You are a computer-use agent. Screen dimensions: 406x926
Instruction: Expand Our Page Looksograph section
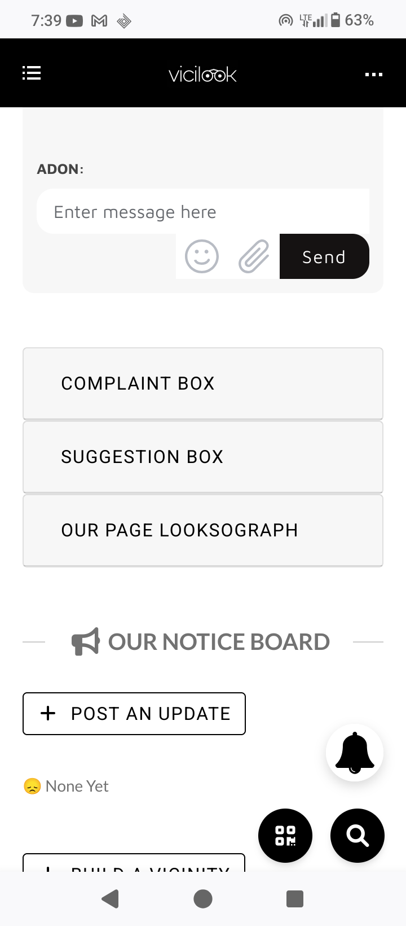click(x=203, y=530)
